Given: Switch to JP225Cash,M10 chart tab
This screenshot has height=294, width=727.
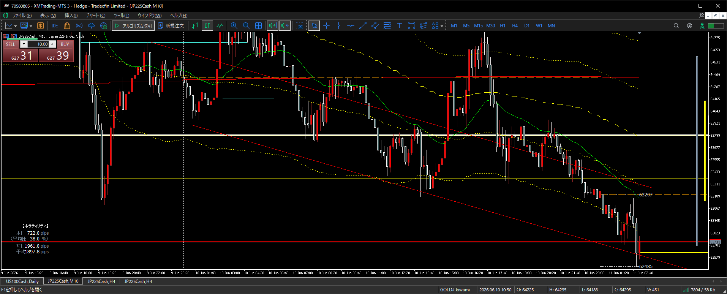Looking at the screenshot, I should click(x=63, y=281).
